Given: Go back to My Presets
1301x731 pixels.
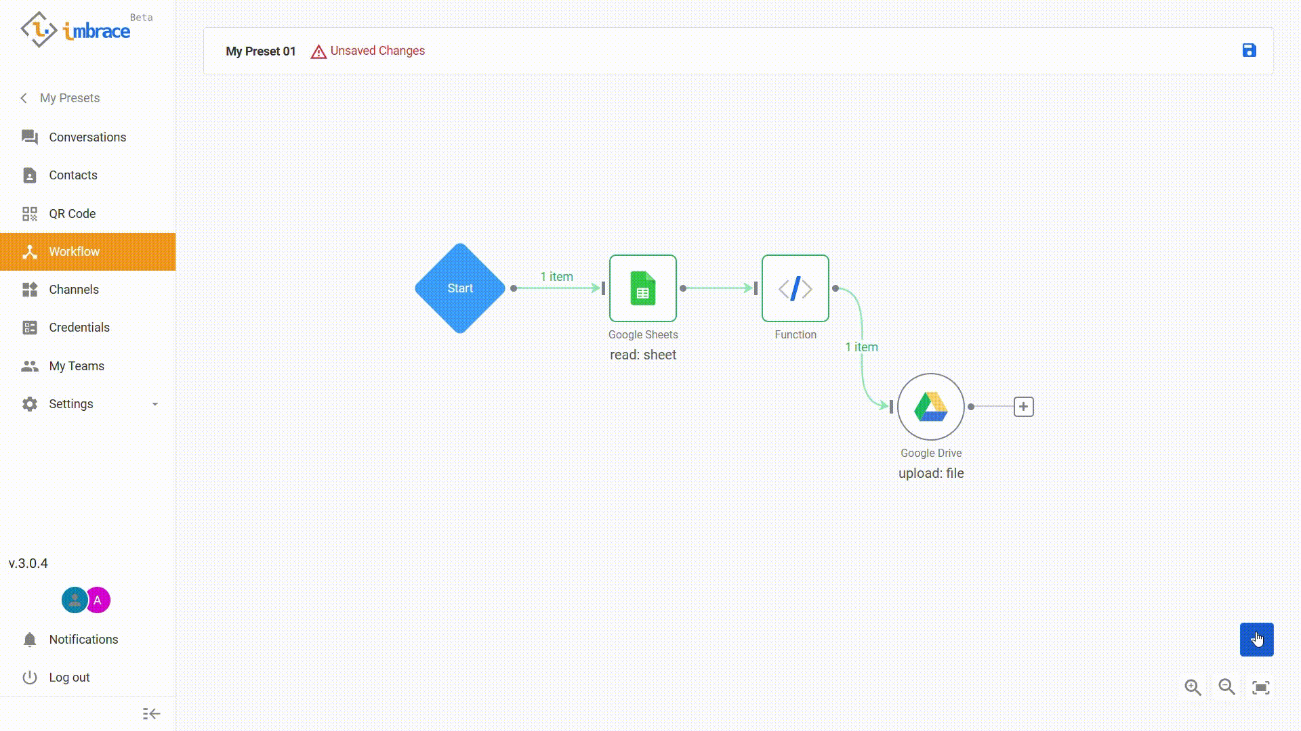Looking at the screenshot, I should [x=70, y=98].
